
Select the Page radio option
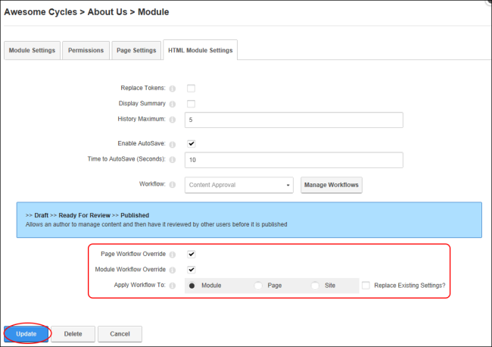point(258,286)
